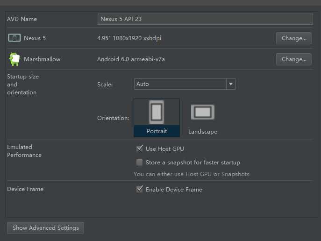Focus the AVD Name input field
Viewport: 321px width, 241px height.
[x=205, y=19]
